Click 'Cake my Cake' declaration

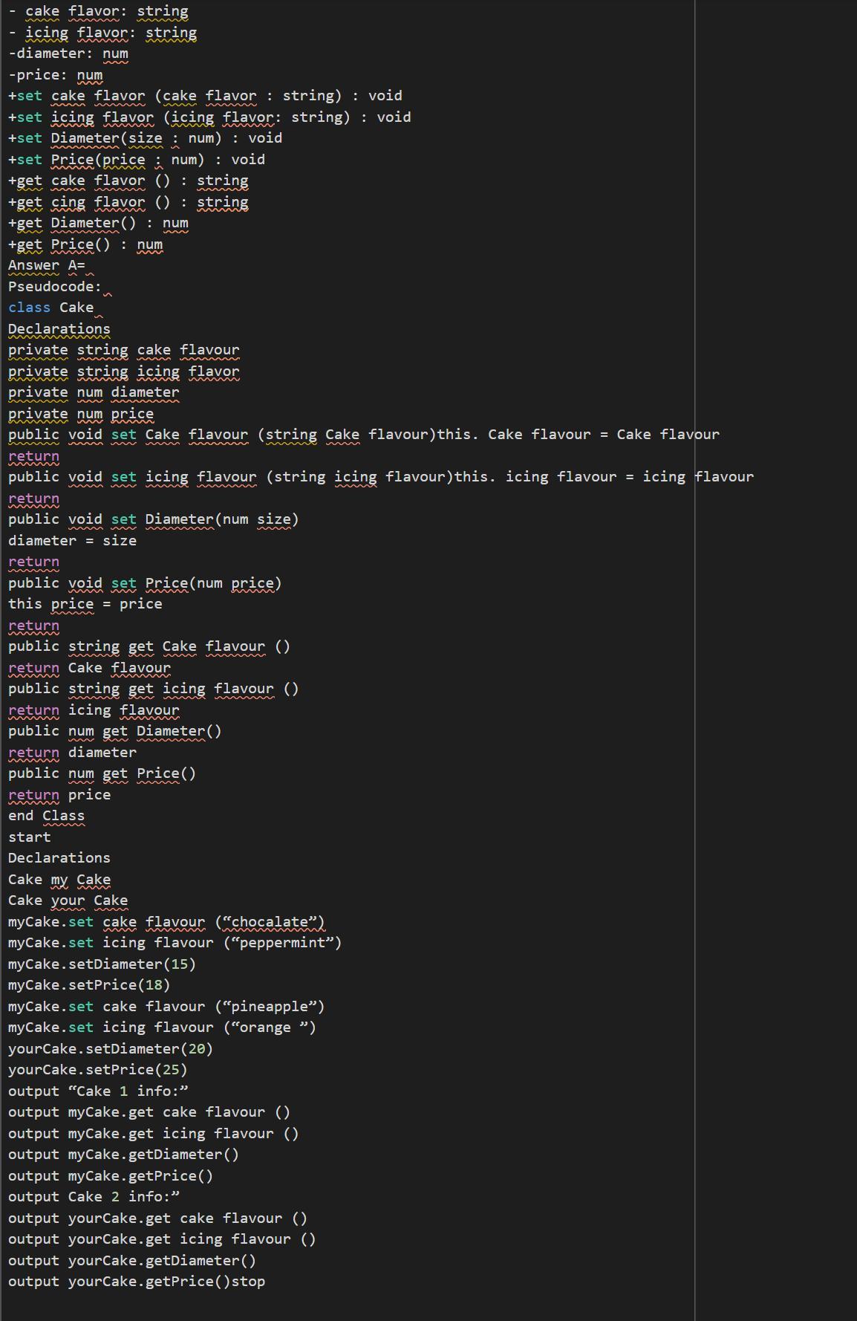(x=59, y=880)
